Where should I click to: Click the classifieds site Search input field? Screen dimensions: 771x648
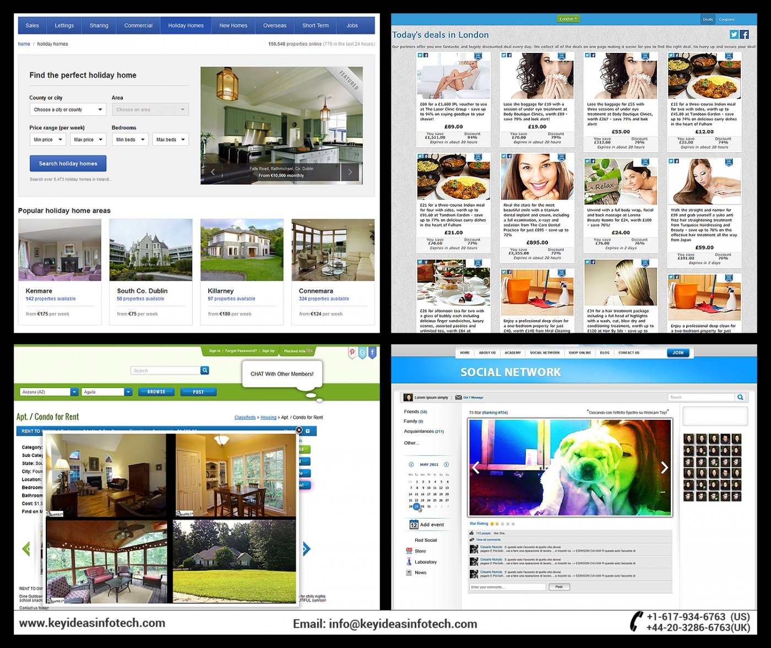(166, 370)
